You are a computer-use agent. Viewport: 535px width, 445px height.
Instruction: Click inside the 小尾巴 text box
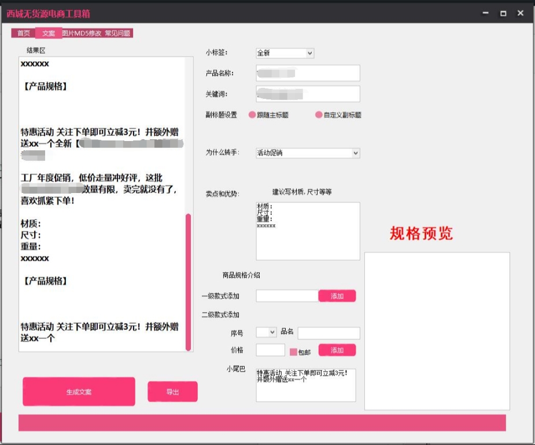[x=306, y=385]
